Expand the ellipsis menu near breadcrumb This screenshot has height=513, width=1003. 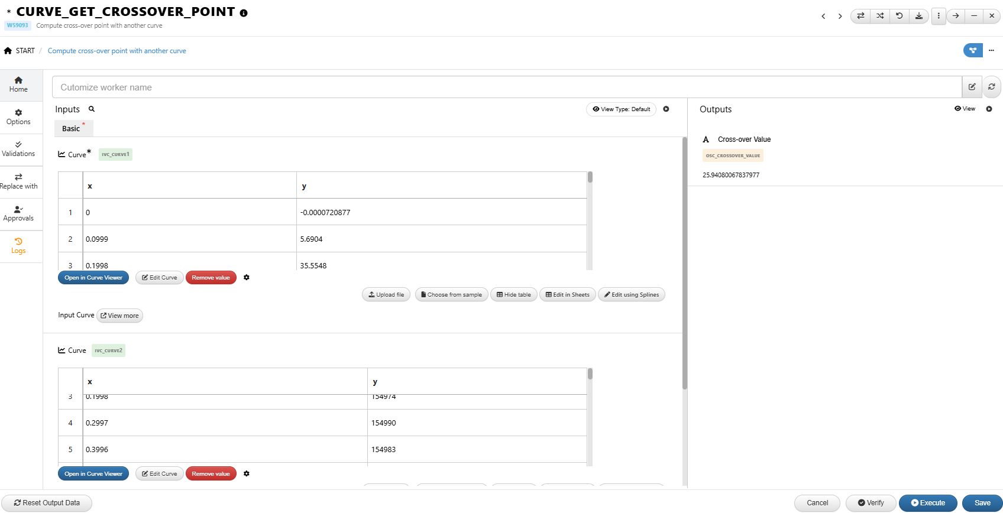pos(992,50)
